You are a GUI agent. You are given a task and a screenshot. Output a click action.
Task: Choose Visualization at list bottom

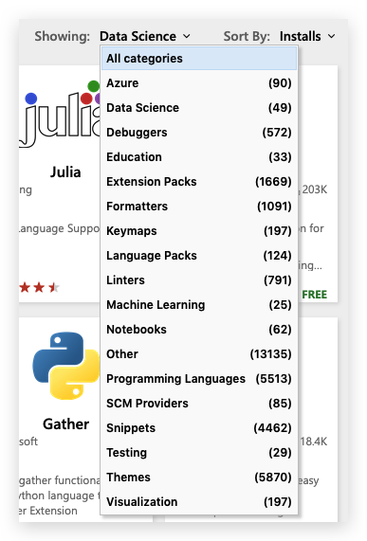[199, 502]
